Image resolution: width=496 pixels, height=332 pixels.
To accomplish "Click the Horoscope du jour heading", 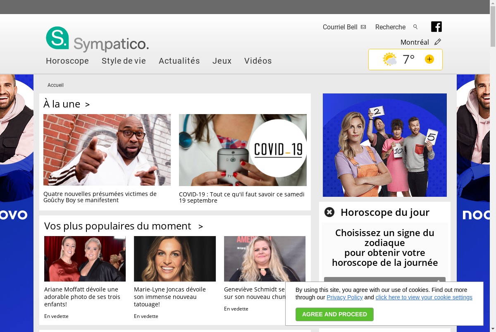I will pos(385,213).
